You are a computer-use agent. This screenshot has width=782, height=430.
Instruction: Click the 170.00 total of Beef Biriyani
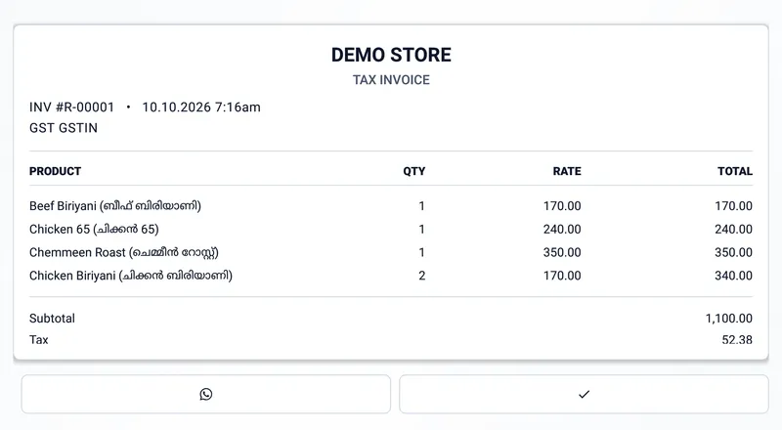[x=733, y=206]
